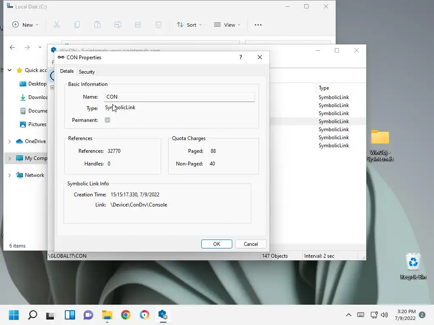
Task: Click Cancel in CON Properties dialog
Action: [x=251, y=244]
